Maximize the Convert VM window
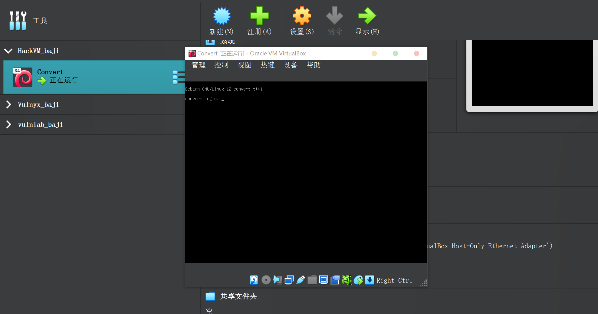Image resolution: width=598 pixels, height=314 pixels. (395, 54)
